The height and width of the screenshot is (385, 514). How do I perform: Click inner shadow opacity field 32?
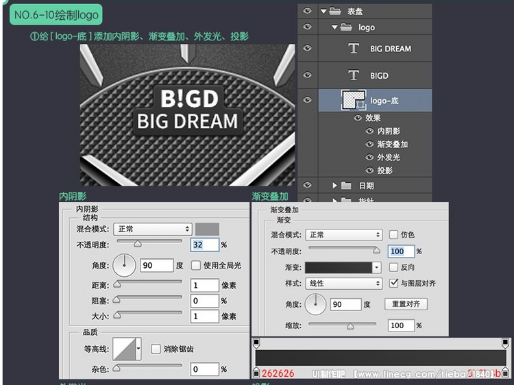(x=204, y=245)
